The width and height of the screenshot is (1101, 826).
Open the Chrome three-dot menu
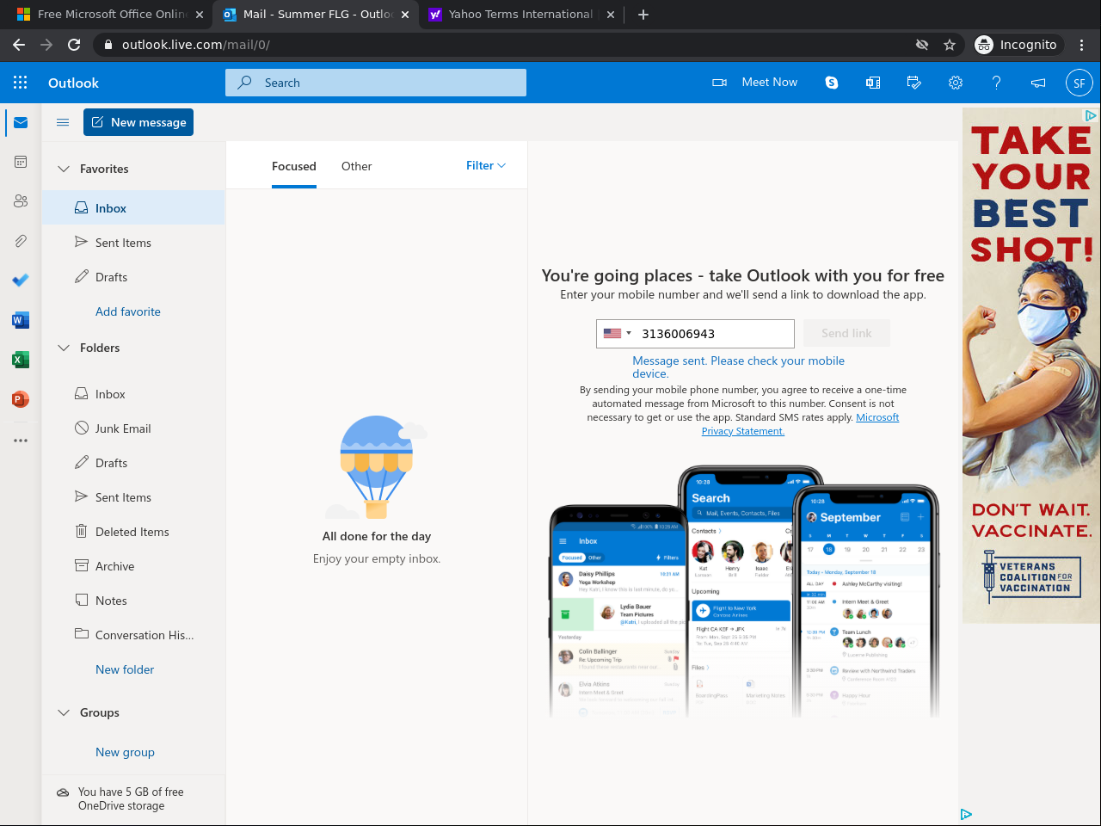point(1082,45)
